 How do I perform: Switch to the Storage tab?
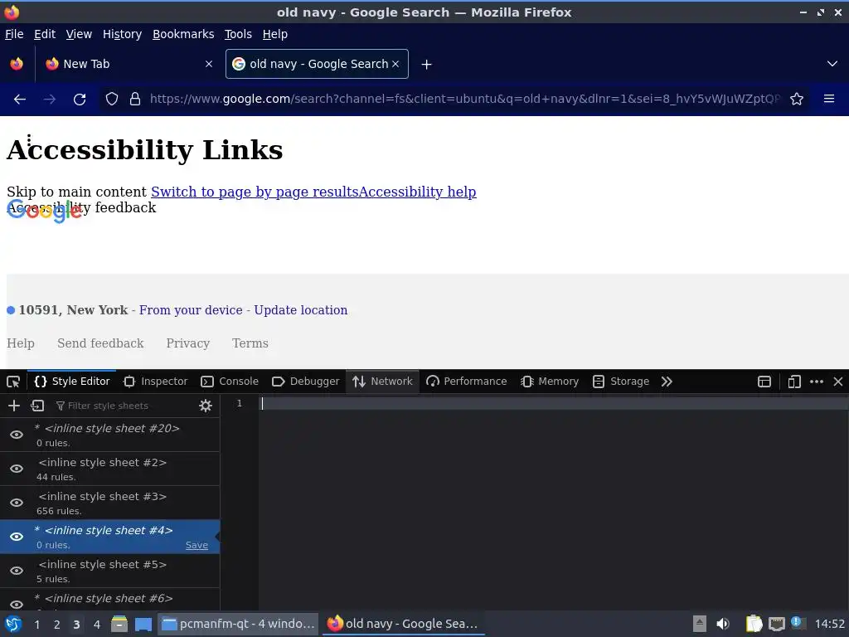click(x=620, y=382)
